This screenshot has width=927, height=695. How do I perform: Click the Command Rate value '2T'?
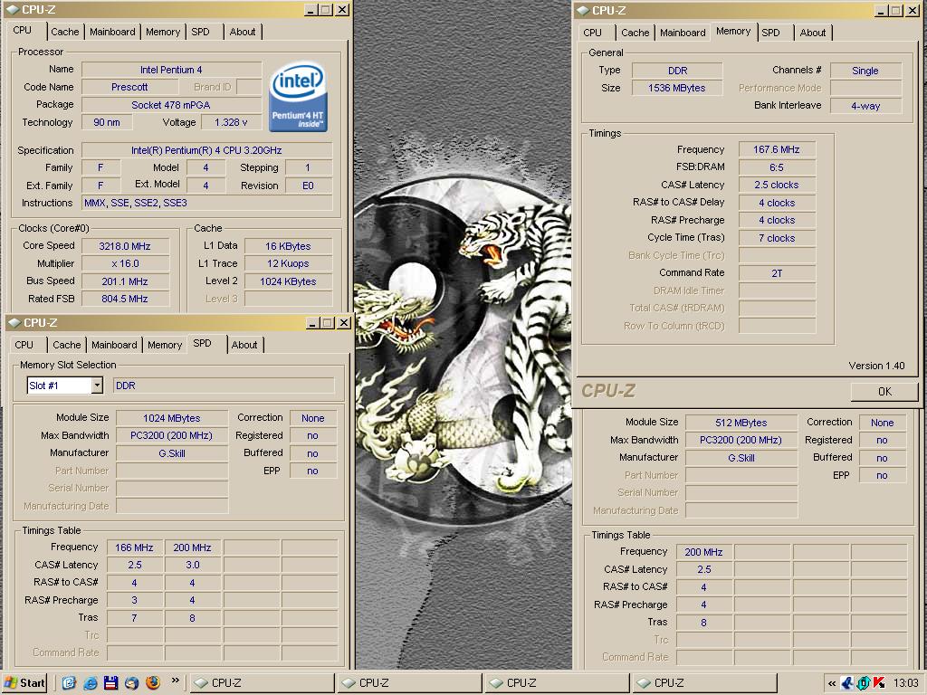(x=776, y=273)
